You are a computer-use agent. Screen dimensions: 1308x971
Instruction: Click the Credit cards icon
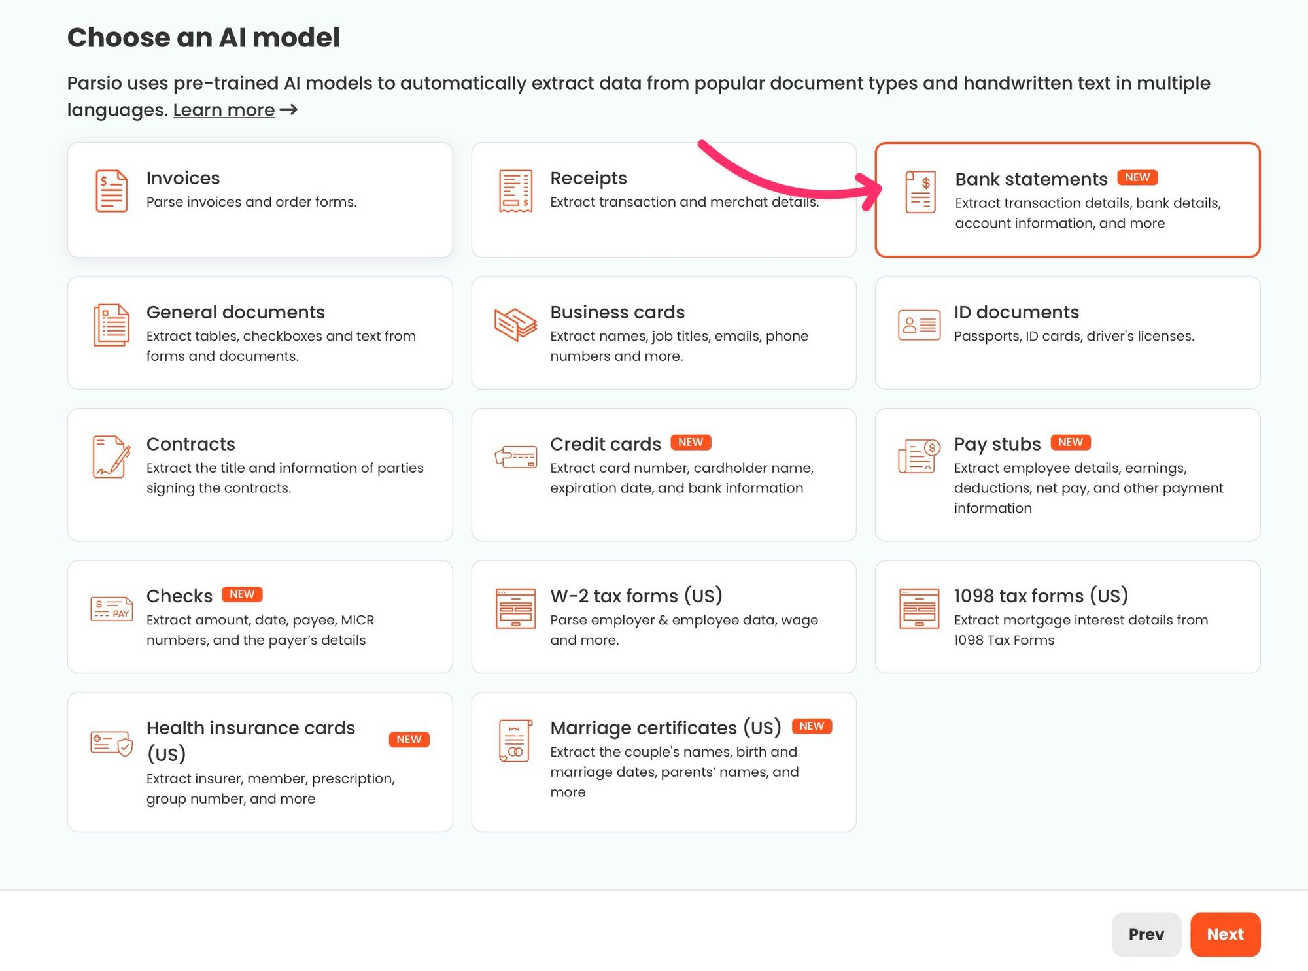(515, 457)
